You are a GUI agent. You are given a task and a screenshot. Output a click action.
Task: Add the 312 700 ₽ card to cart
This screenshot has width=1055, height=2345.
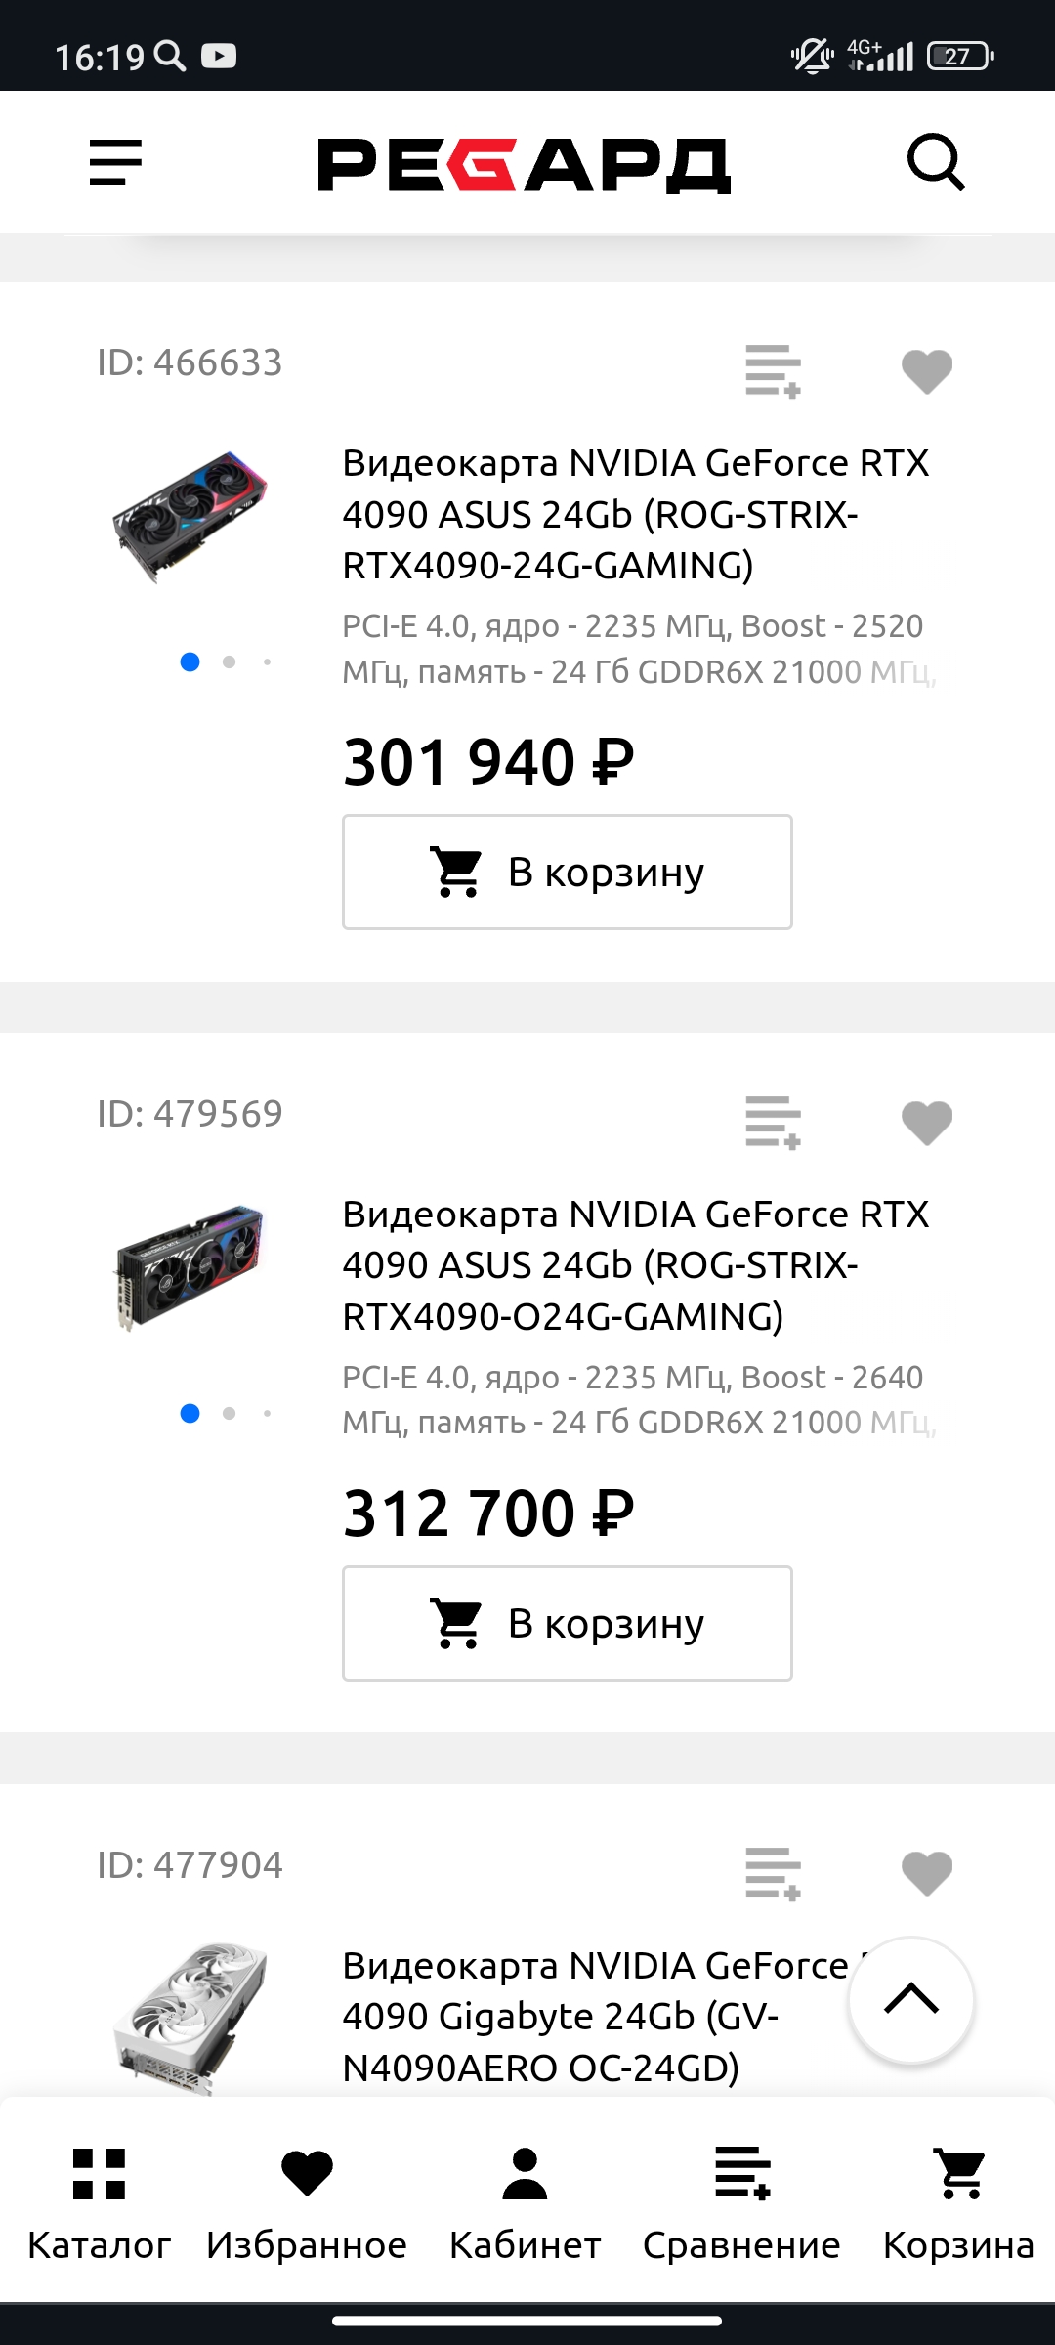tap(567, 1623)
